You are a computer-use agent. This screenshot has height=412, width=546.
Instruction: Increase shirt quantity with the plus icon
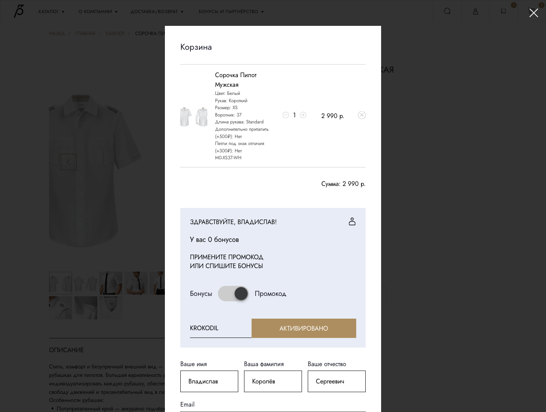(x=303, y=115)
